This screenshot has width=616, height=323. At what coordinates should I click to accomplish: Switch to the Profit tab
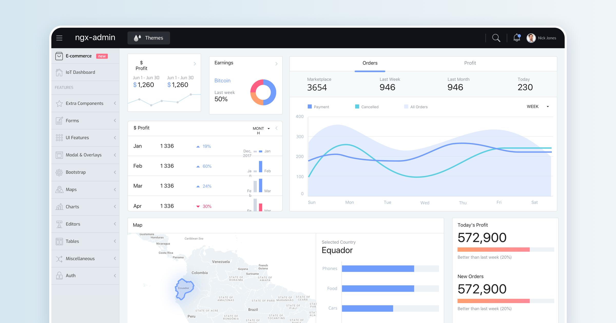click(470, 63)
